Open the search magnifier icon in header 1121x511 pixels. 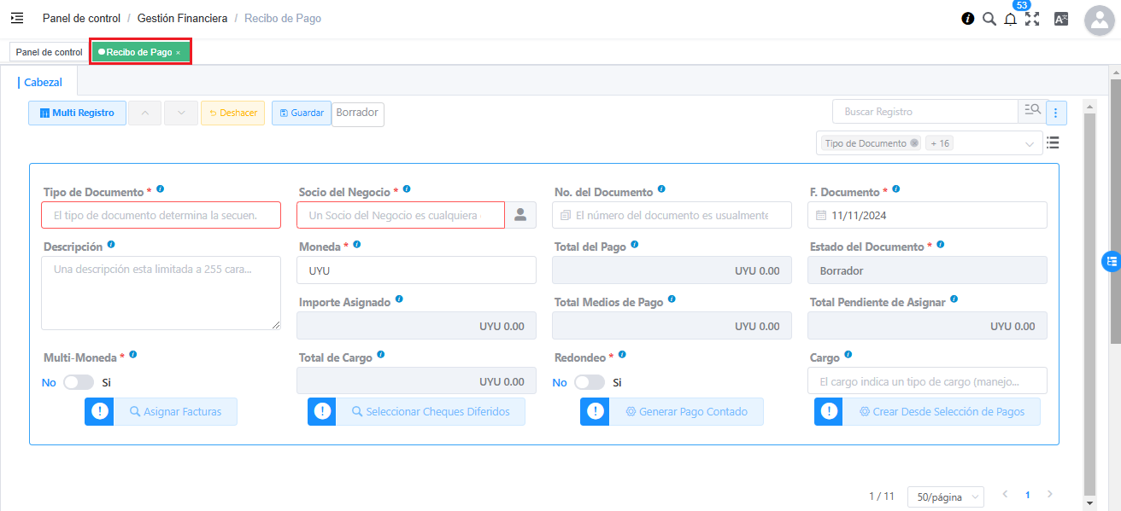click(989, 19)
